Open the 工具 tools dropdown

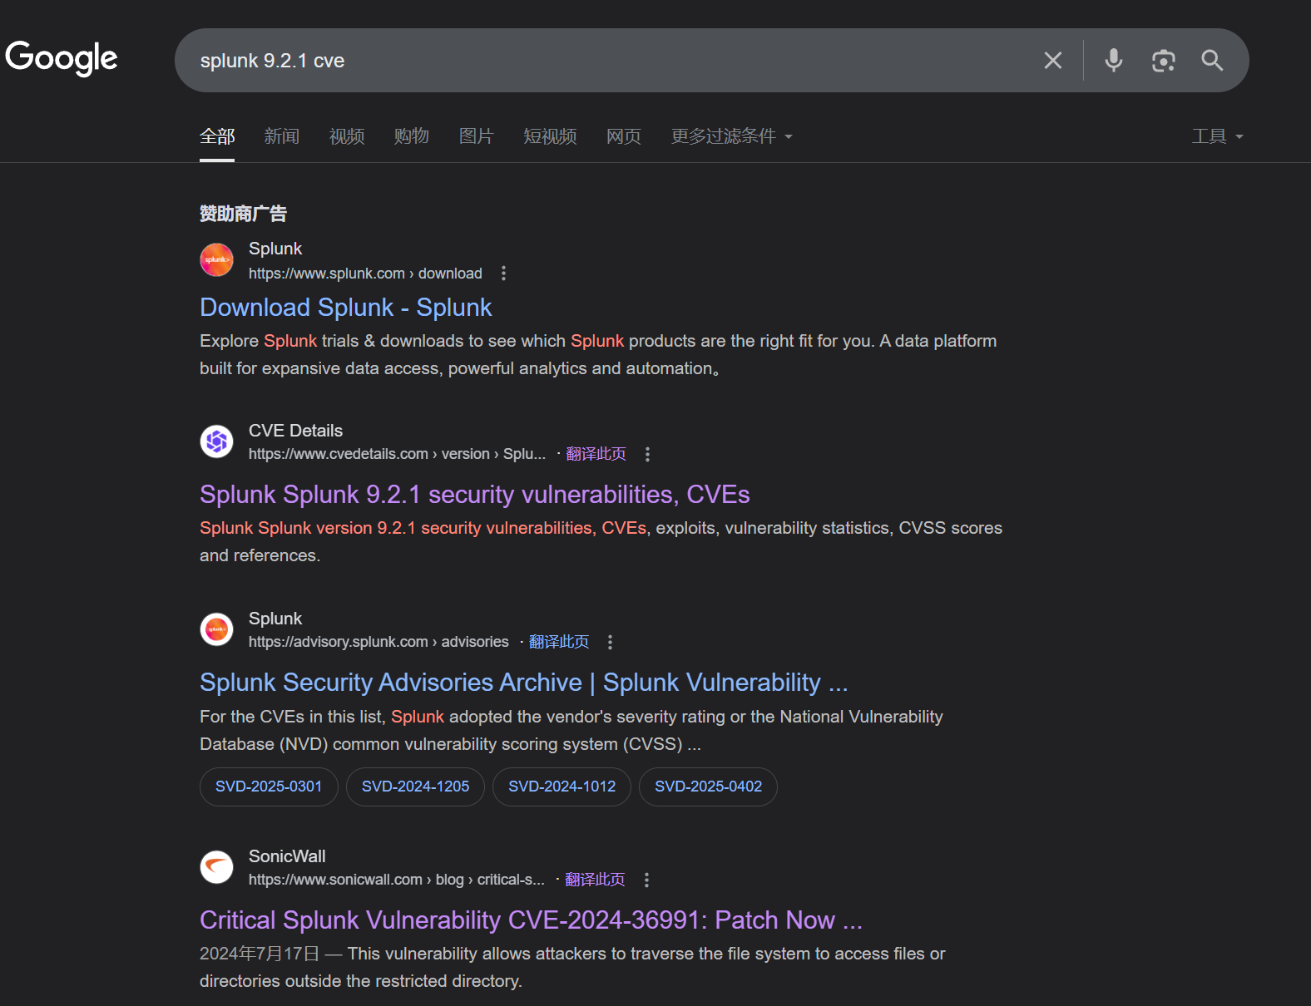pyautogui.click(x=1216, y=136)
